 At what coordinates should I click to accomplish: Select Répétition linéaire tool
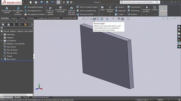tap(110, 9)
